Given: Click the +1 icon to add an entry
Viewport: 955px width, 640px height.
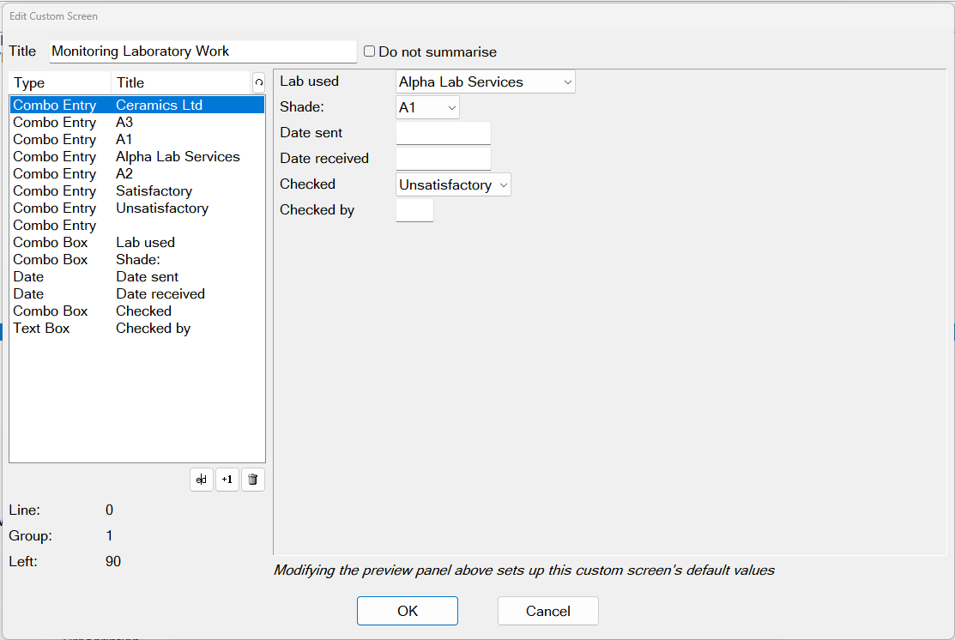Looking at the screenshot, I should pos(227,480).
